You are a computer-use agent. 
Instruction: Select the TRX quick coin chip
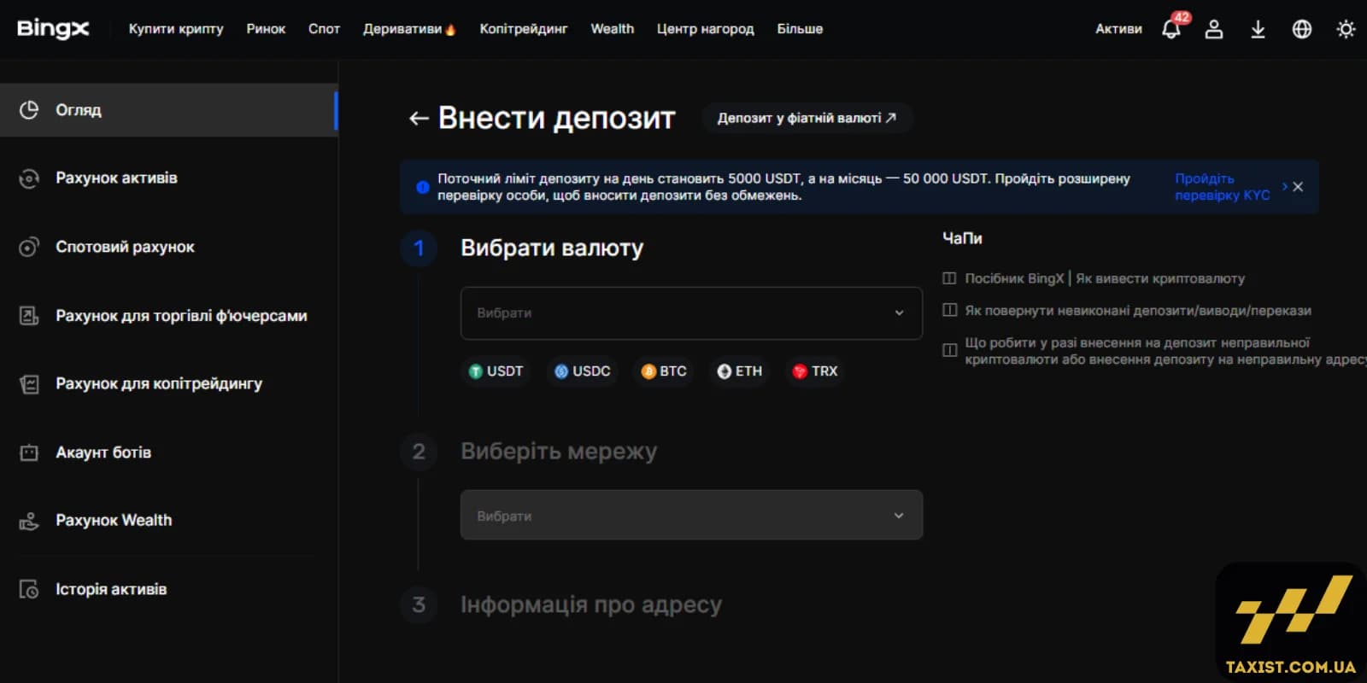(x=815, y=371)
